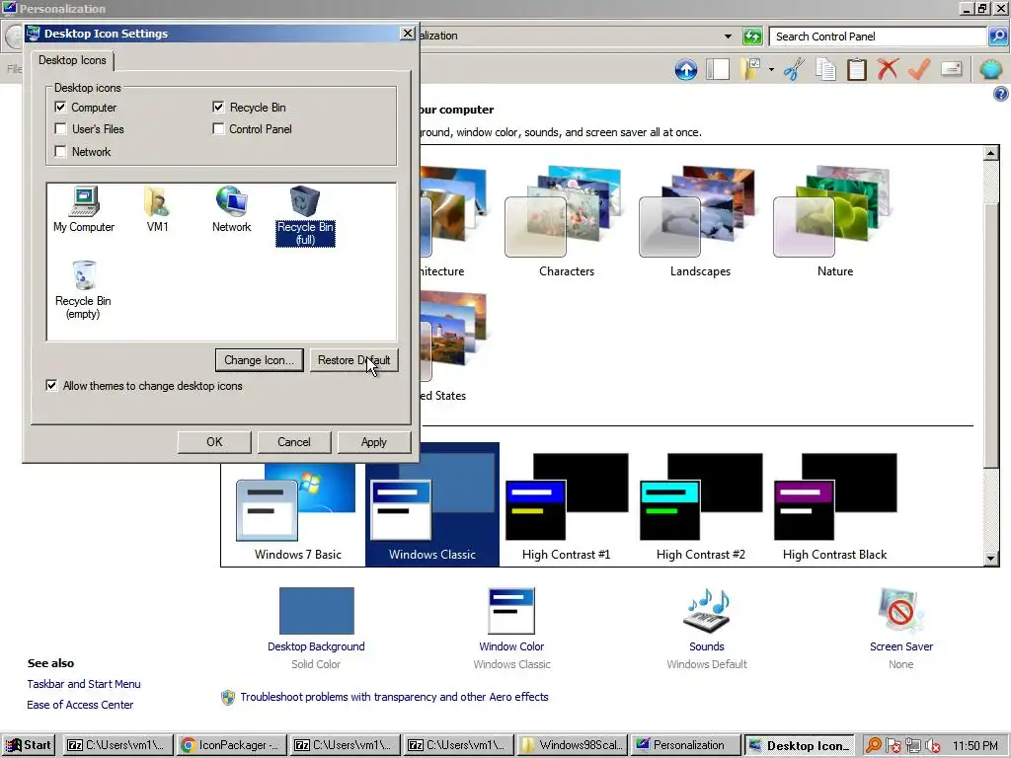Image resolution: width=1011 pixels, height=758 pixels.
Task: Select the Characters theme
Action: [x=566, y=221]
